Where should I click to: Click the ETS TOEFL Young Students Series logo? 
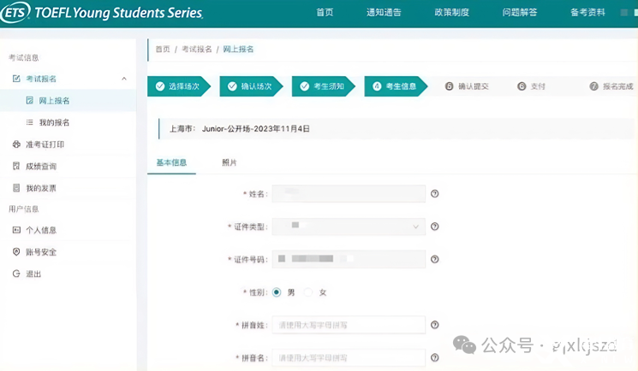coord(102,12)
